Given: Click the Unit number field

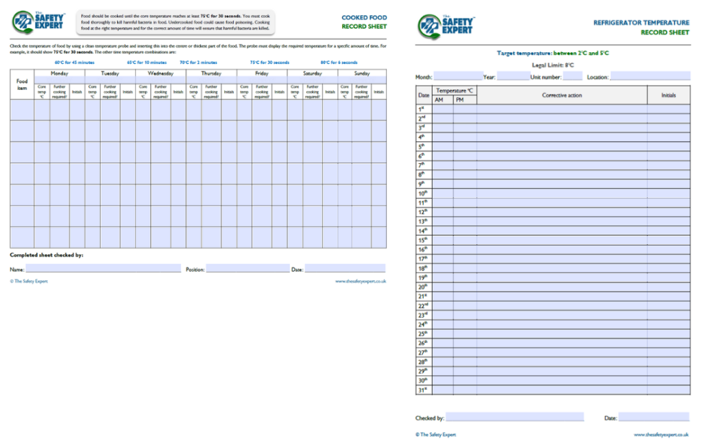Looking at the screenshot, I should [x=572, y=77].
